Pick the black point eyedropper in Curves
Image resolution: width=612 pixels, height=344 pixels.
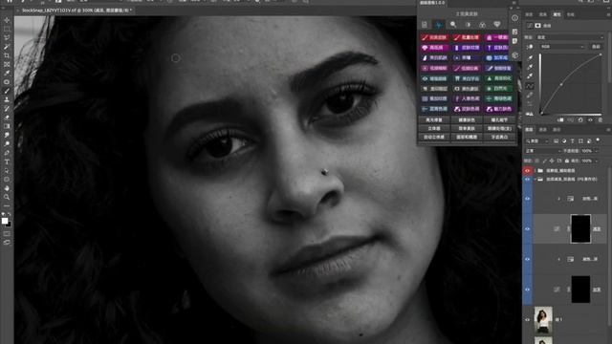click(x=530, y=58)
